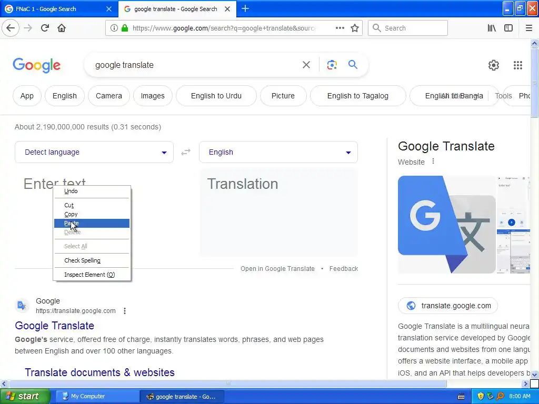The height and width of the screenshot is (404, 539).
Task: Click the browser address bar URL
Action: (x=224, y=28)
